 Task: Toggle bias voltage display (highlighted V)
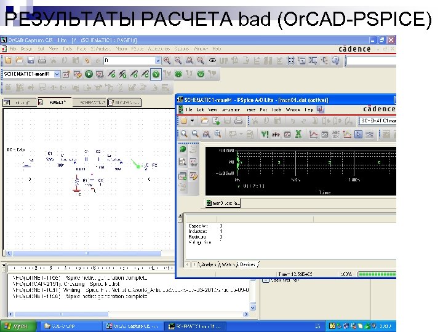pos(156,74)
